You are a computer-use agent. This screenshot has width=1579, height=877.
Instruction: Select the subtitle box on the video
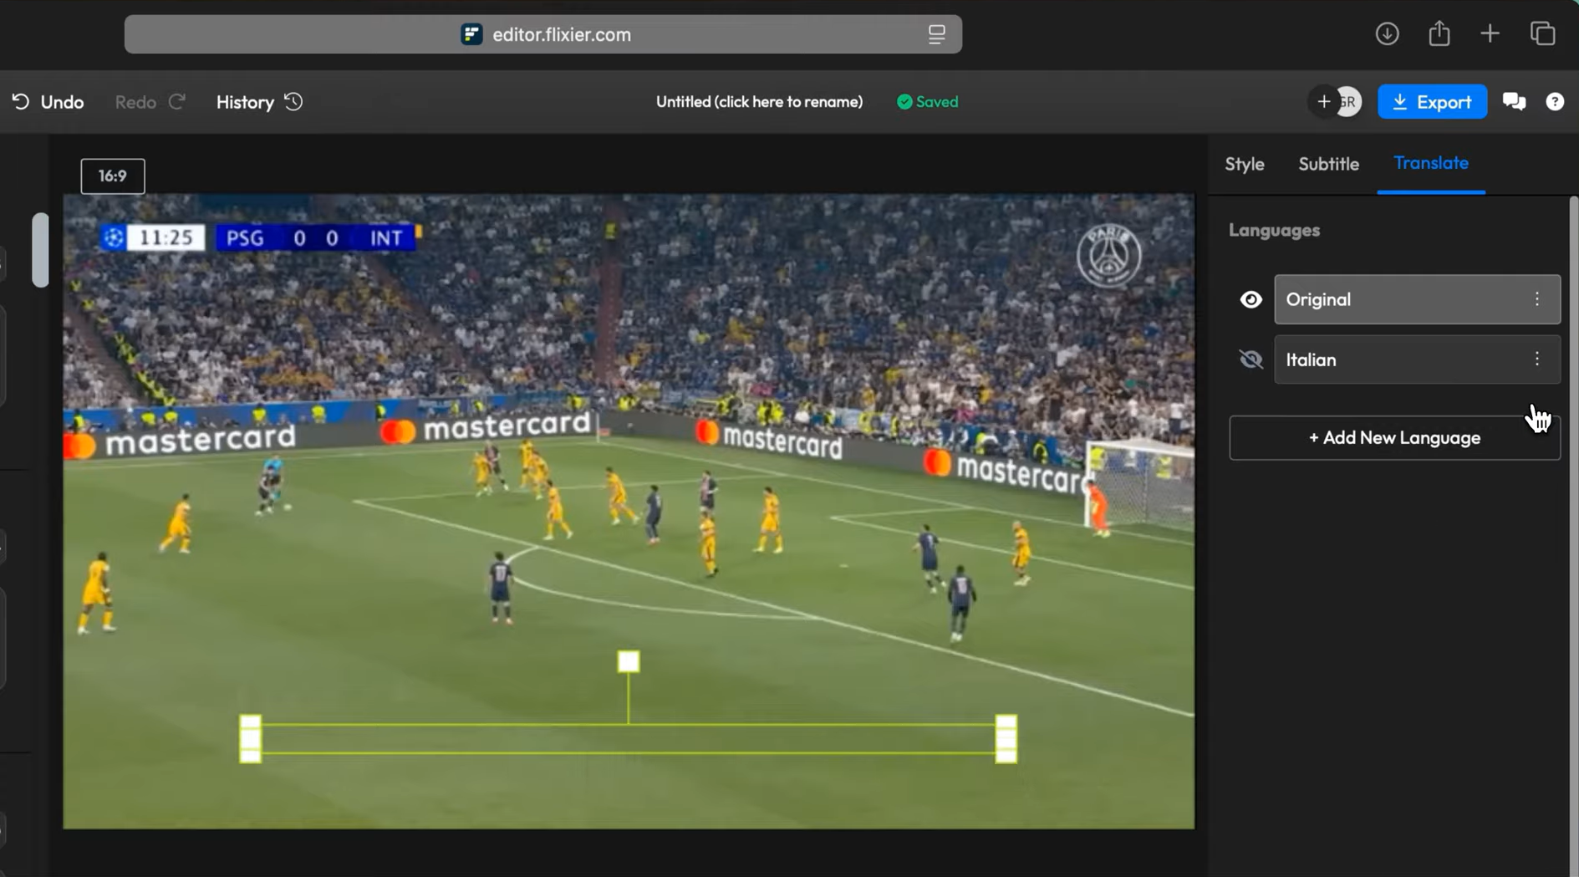coord(628,739)
